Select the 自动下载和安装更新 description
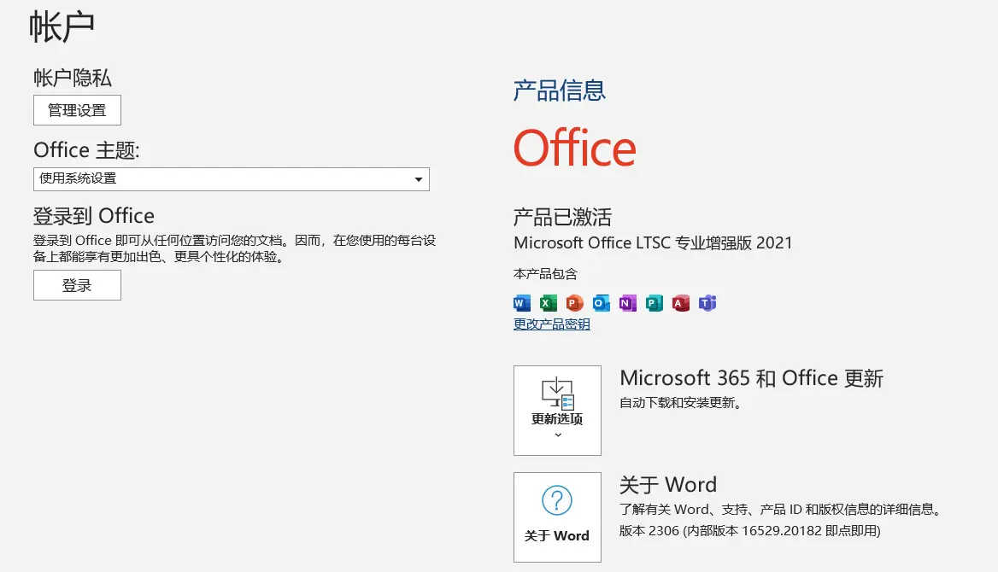This screenshot has height=572, width=998. [x=680, y=403]
